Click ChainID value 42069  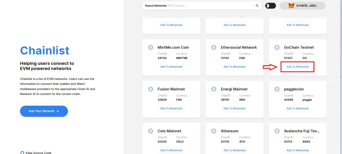(x=288, y=100)
